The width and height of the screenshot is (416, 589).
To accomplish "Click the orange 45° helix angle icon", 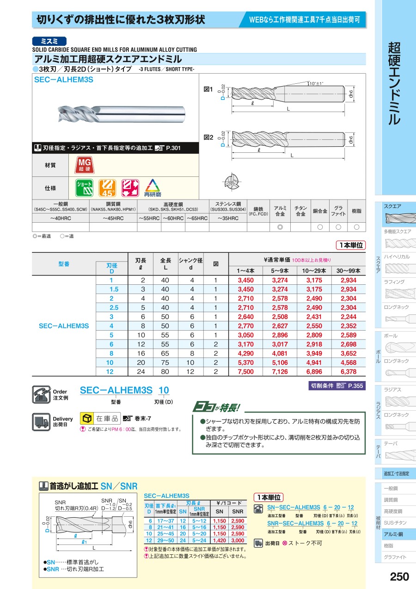I will [x=108, y=188].
